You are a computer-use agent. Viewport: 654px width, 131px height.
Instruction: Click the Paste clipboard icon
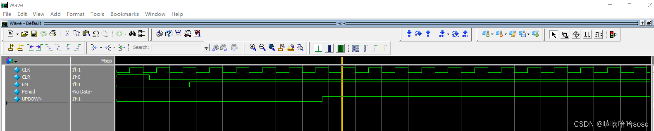pyautogui.click(x=86, y=34)
